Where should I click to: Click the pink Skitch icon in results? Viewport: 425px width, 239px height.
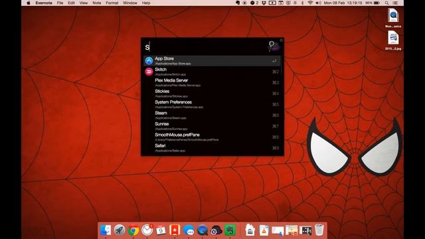149,72
